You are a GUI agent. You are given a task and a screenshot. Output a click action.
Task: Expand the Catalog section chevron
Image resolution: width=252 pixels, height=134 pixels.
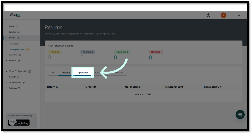coord(6,32)
